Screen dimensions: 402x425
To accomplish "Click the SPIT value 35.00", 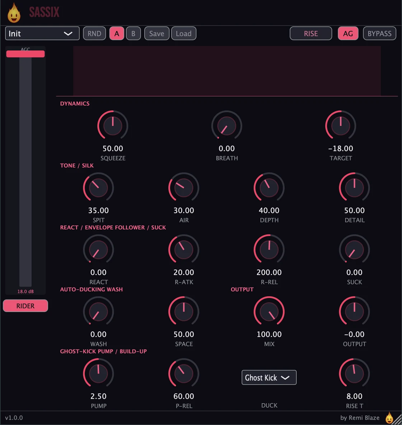I will [x=98, y=210].
